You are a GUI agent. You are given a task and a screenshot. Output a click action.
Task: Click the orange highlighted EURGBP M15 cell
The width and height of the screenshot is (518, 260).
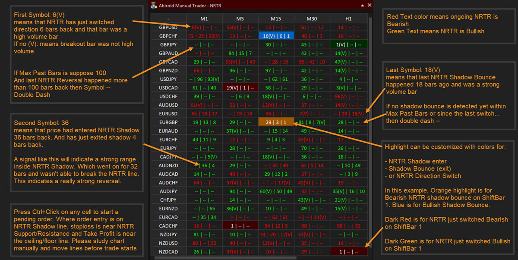tap(276, 122)
